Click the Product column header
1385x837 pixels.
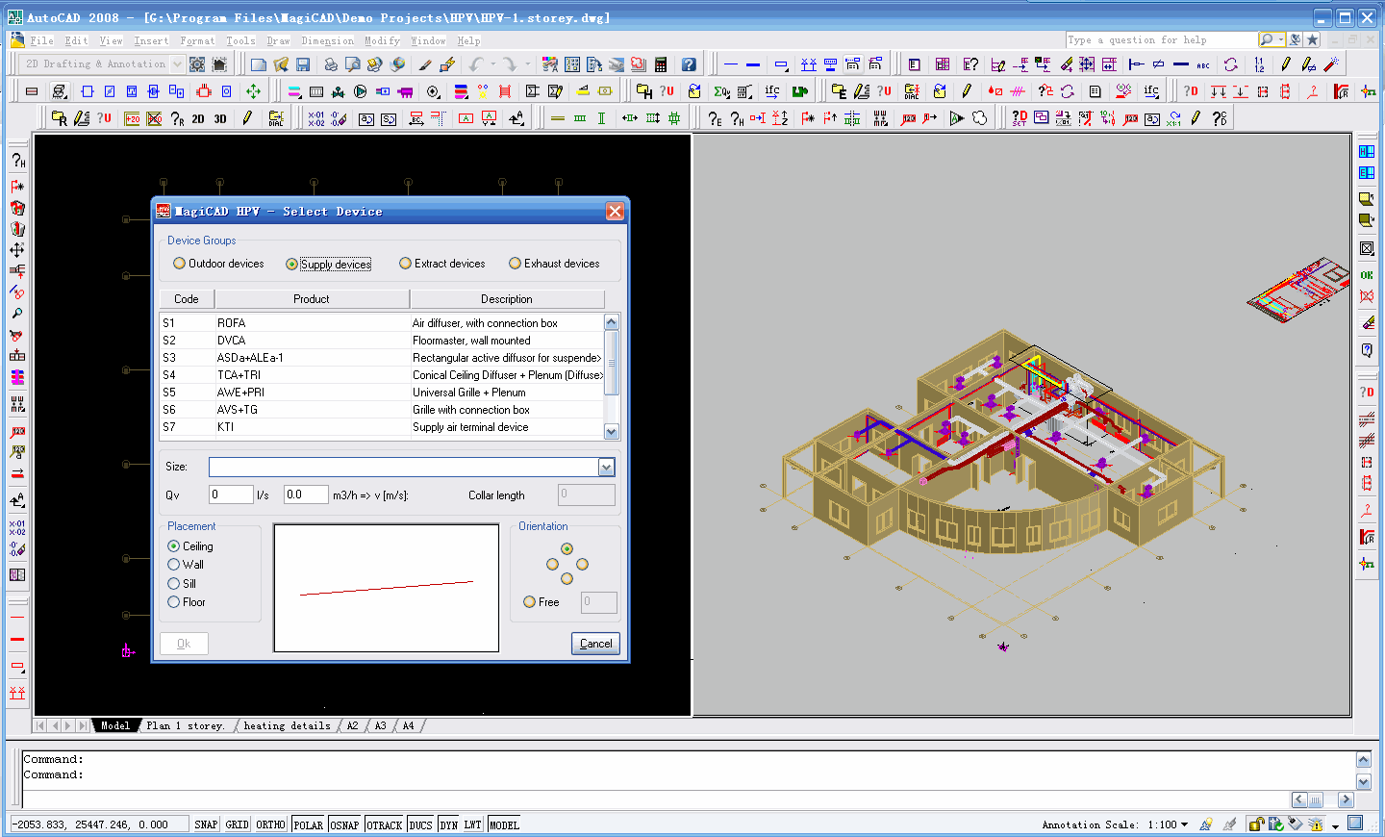point(312,299)
